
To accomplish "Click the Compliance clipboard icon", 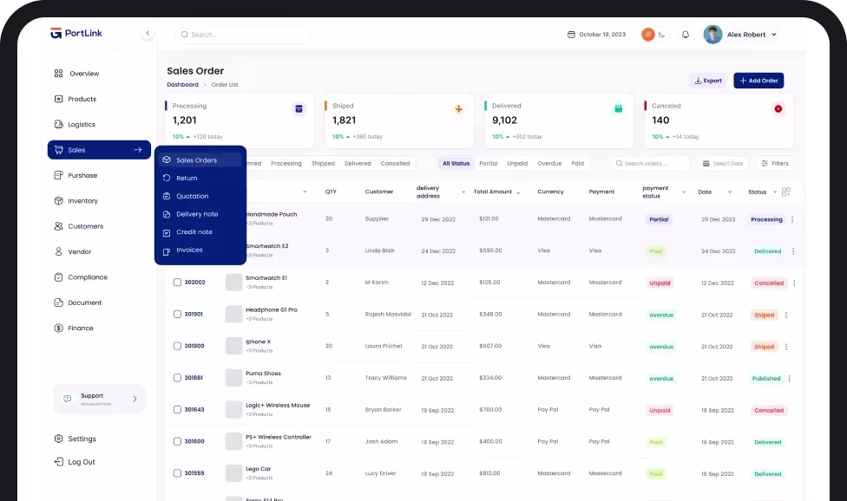I will (58, 277).
